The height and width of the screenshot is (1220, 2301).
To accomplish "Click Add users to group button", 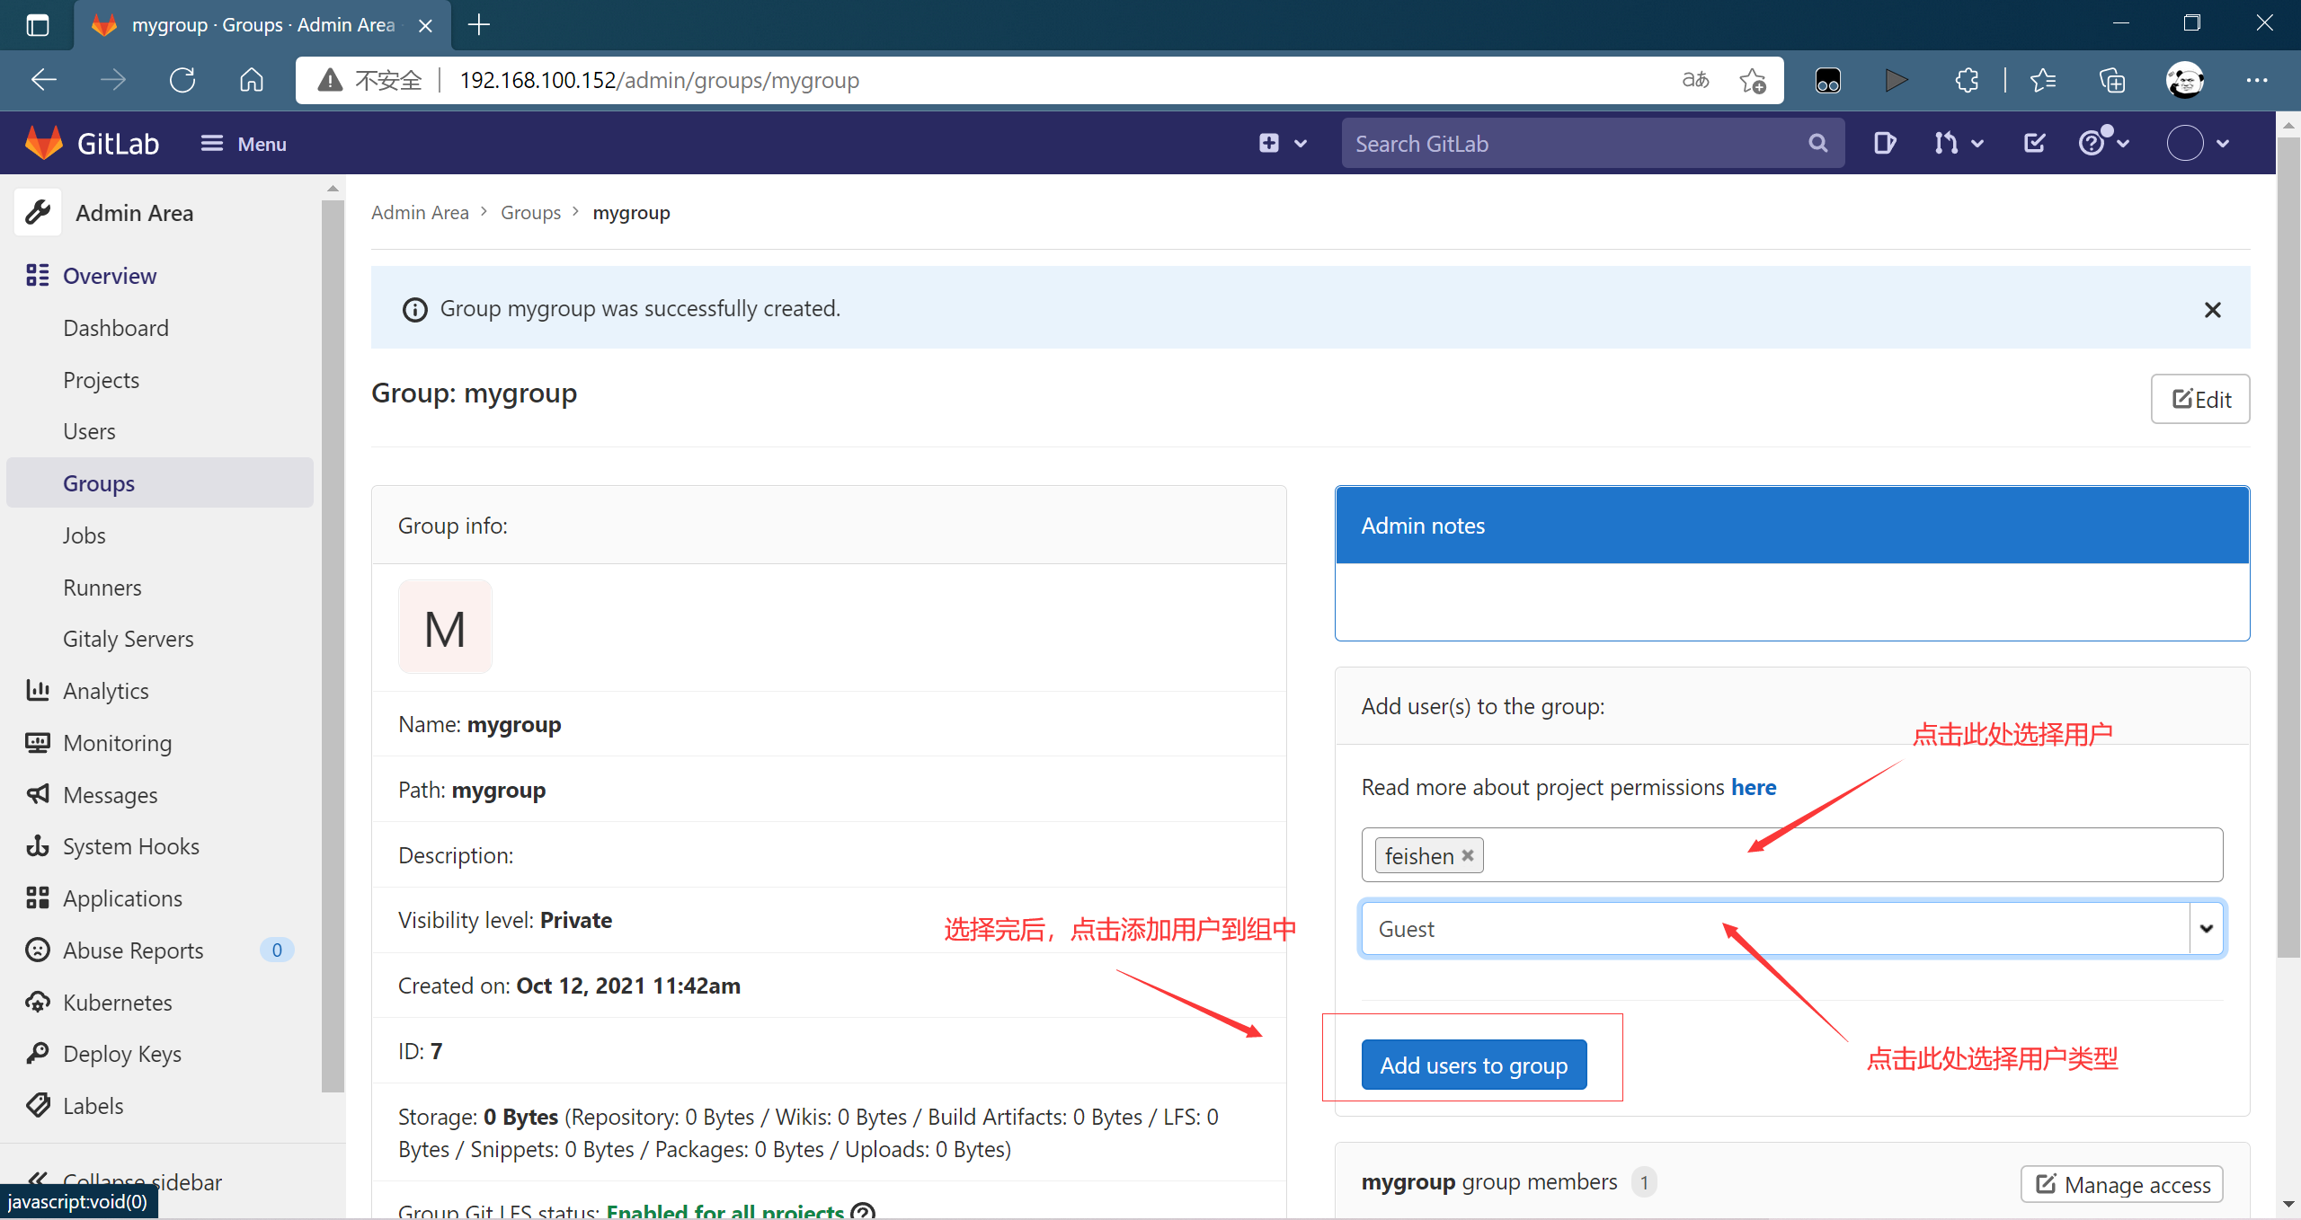I will pos(1473,1065).
